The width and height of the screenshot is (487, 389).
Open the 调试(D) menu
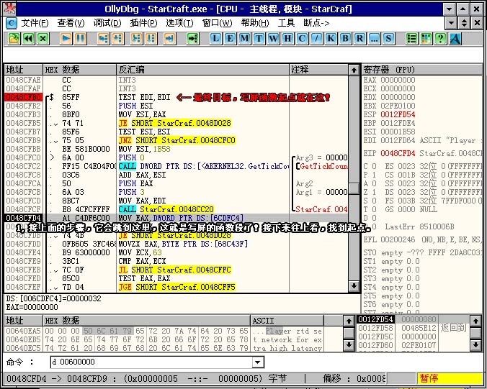coord(107,23)
